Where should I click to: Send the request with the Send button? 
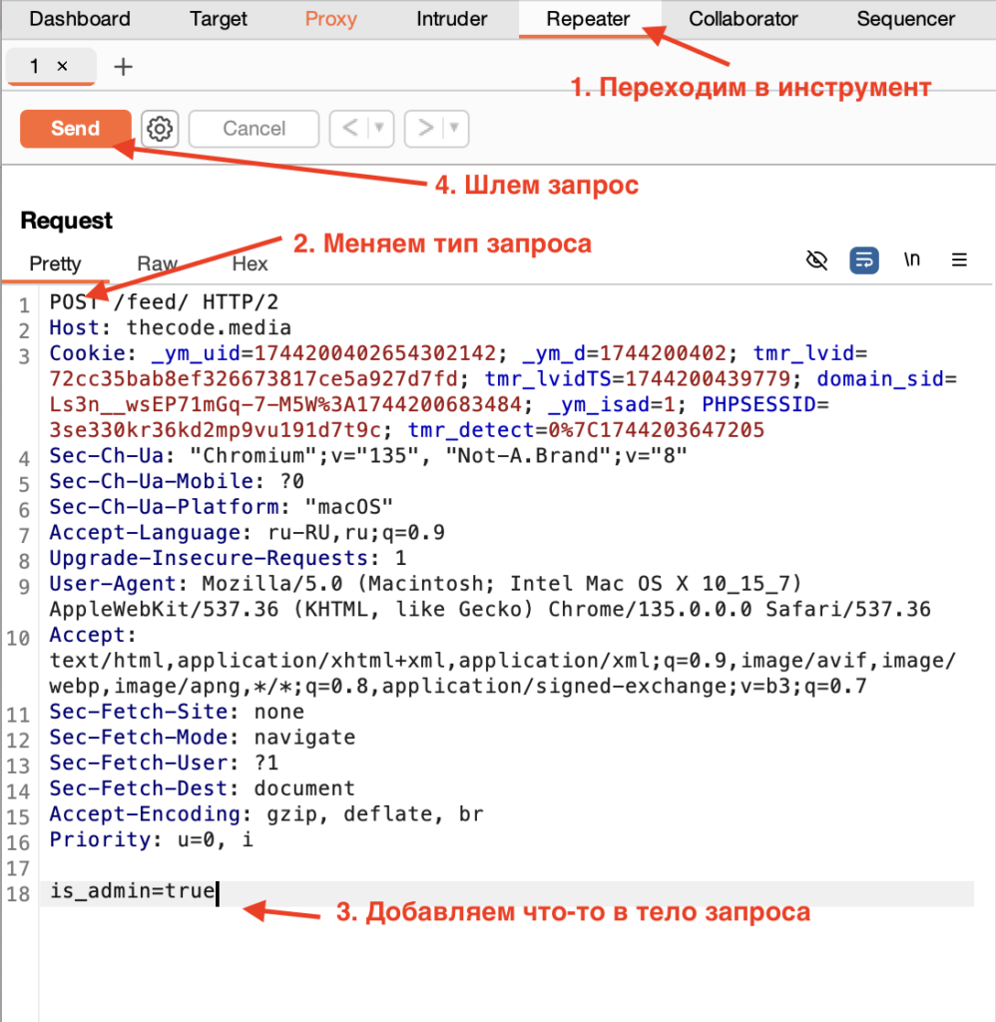click(75, 128)
